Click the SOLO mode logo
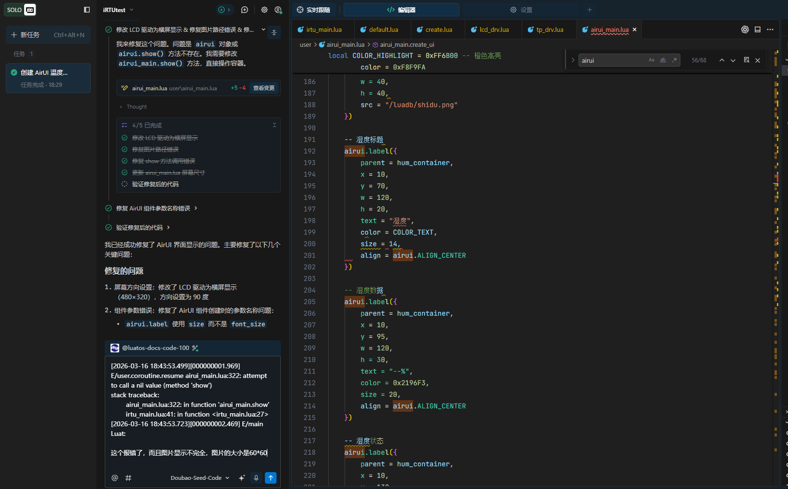The image size is (788, 489). (20, 10)
